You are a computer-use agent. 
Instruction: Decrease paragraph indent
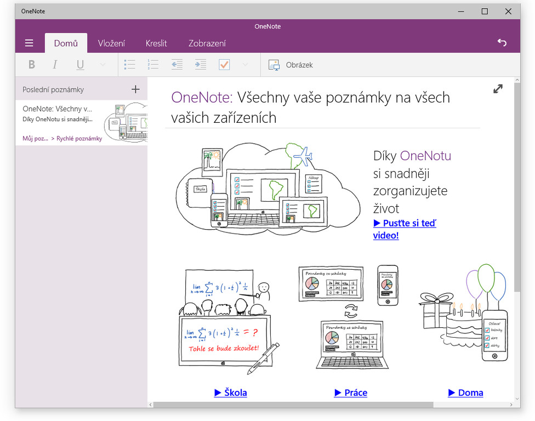(x=177, y=65)
